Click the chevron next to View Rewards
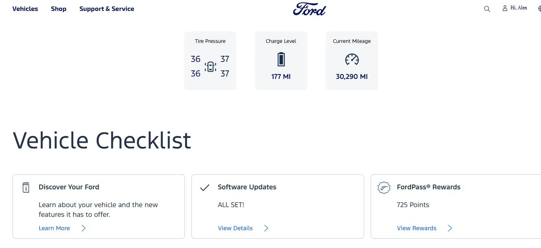This screenshot has width=541, height=248. (450, 228)
